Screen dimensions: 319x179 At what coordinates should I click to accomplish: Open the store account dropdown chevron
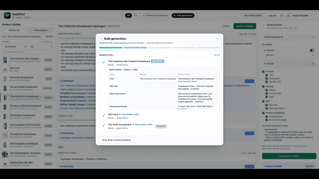(x=311, y=15)
